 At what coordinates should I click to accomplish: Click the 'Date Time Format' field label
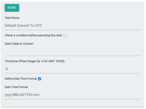pos(16,87)
